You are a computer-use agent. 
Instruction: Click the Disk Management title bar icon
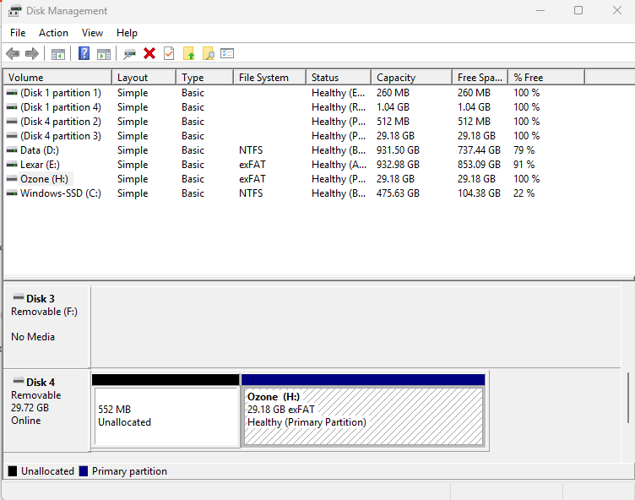click(14, 10)
